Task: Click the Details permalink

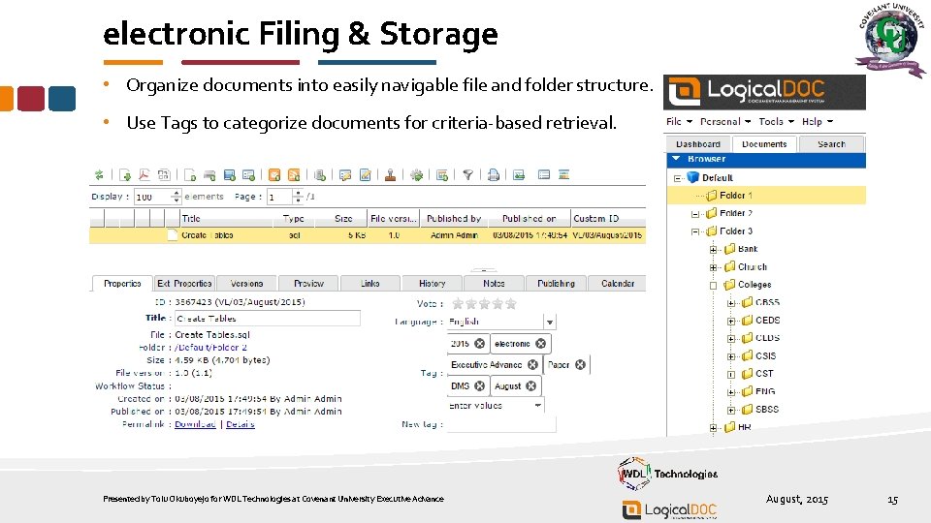Action: click(x=241, y=424)
